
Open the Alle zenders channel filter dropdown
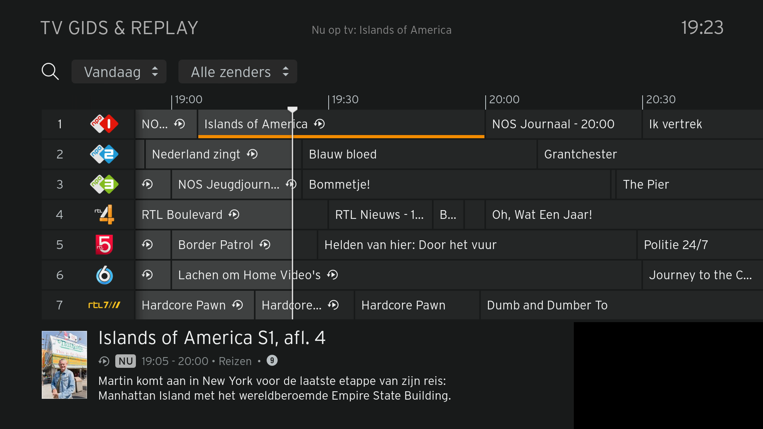238,72
